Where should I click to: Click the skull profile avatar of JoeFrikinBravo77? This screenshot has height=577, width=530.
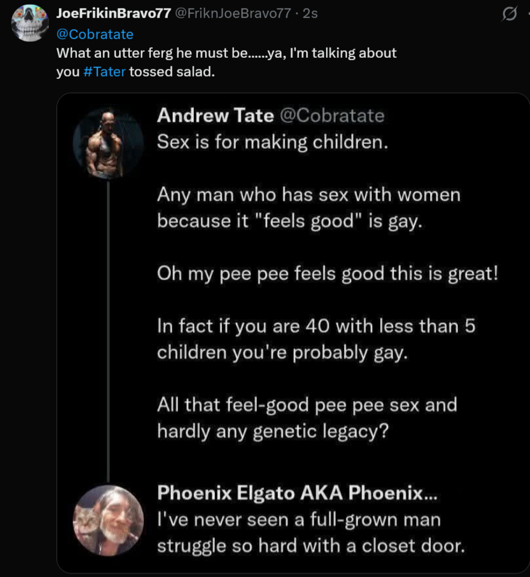click(x=30, y=23)
